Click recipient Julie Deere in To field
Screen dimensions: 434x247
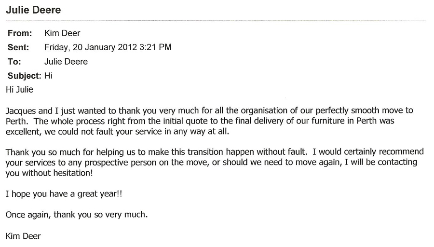point(66,61)
